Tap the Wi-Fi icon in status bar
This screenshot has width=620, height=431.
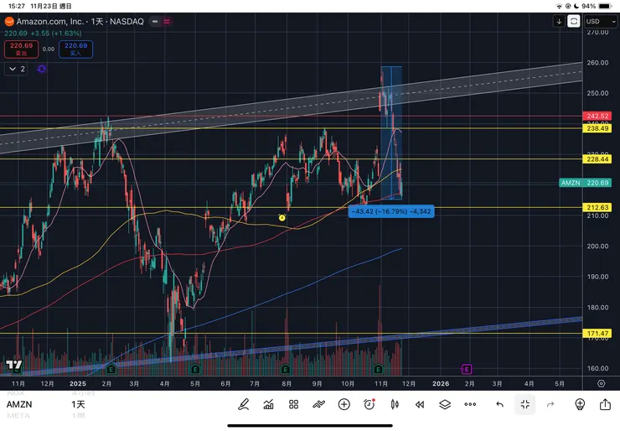coord(559,6)
